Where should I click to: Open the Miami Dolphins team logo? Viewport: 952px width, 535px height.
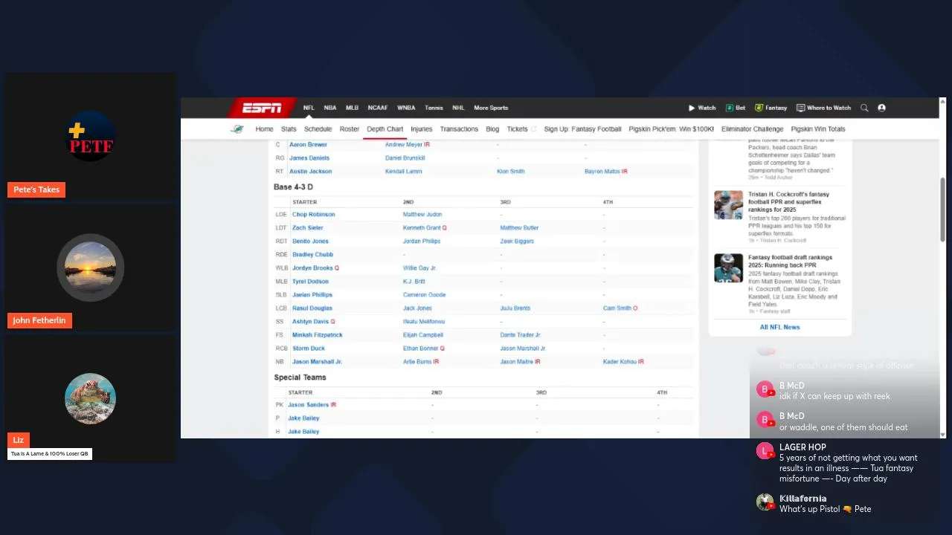coord(237,129)
